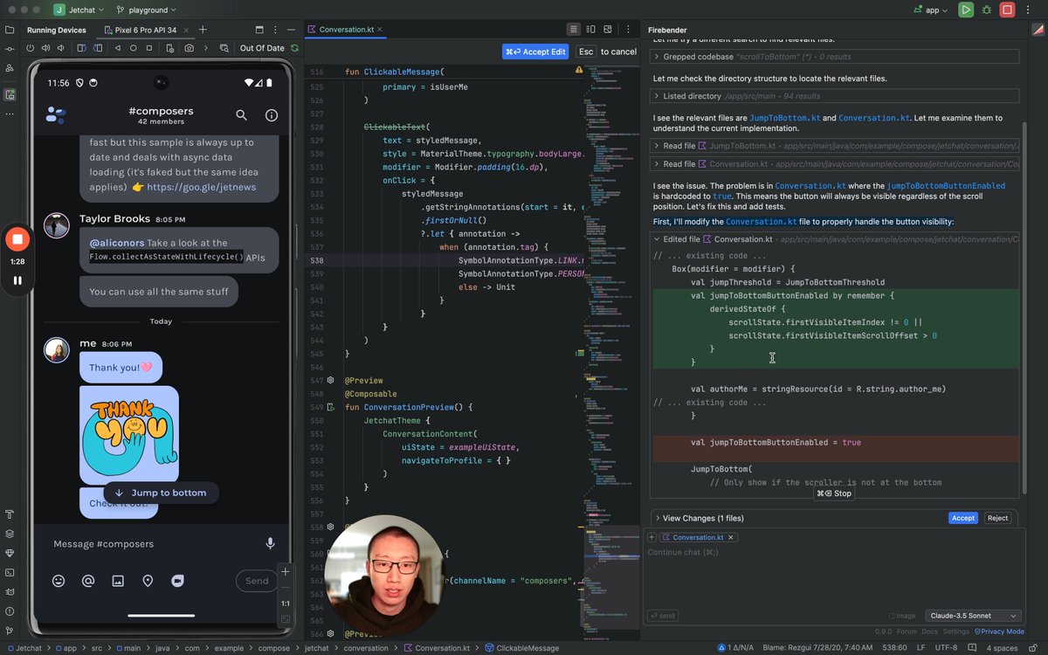
Task: Open the app settings gear beside run controls
Action: [988, 10]
